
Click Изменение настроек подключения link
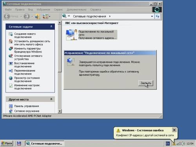point(27,87)
